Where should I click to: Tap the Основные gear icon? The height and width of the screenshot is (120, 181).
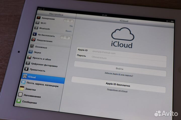pyautogui.click(x=32, y=46)
